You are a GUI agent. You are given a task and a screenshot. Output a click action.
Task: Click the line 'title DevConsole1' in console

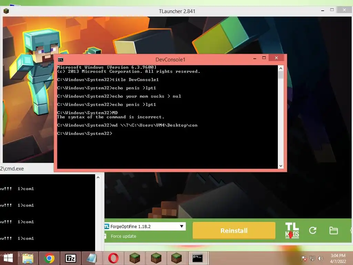click(108, 80)
